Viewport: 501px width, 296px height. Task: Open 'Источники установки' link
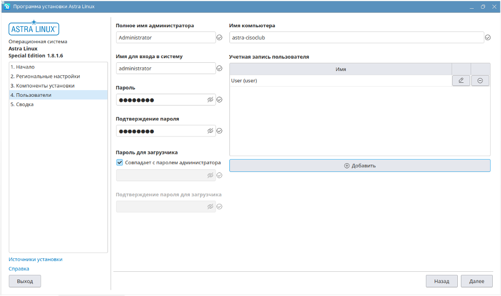(35, 259)
